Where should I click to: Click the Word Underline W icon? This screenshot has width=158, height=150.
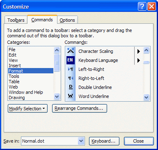click(71, 96)
